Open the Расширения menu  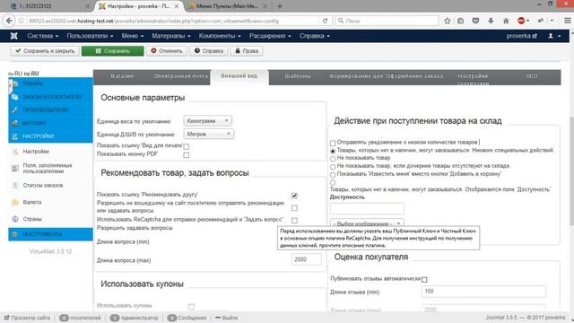(270, 36)
